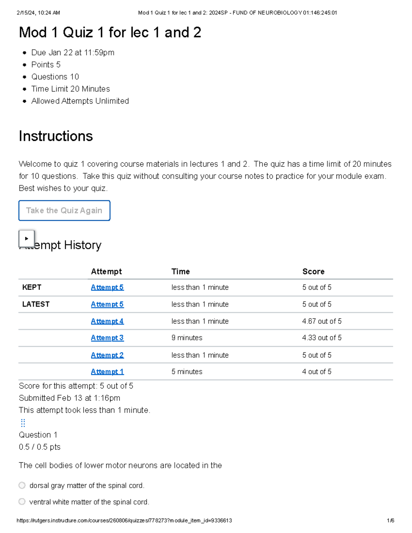Viewport: 412px width, 533px height.
Task: Select the dorsal gray matter radio option
Action: (22, 485)
